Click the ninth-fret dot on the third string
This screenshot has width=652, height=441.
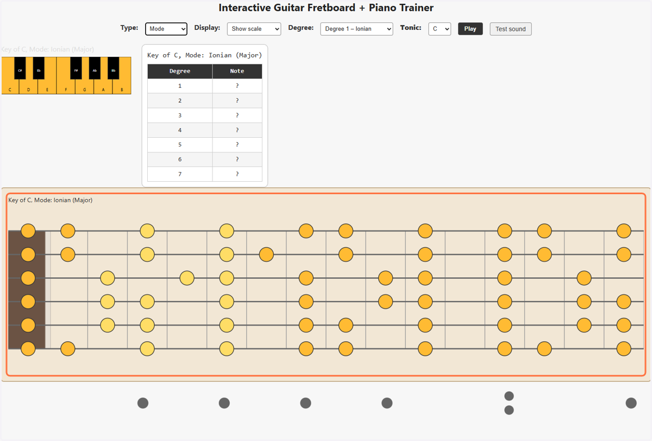coord(385,278)
